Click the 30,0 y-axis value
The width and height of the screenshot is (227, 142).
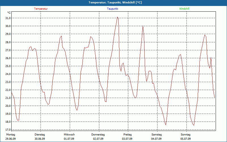point(8,26)
